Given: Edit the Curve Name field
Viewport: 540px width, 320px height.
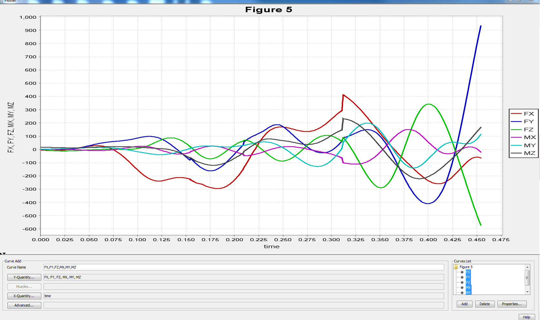Looking at the screenshot, I should (244, 267).
